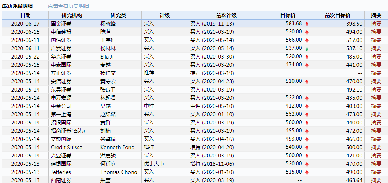Select researcher 杨晓峰 cell
The width and height of the screenshot is (388, 183).
click(x=118, y=24)
